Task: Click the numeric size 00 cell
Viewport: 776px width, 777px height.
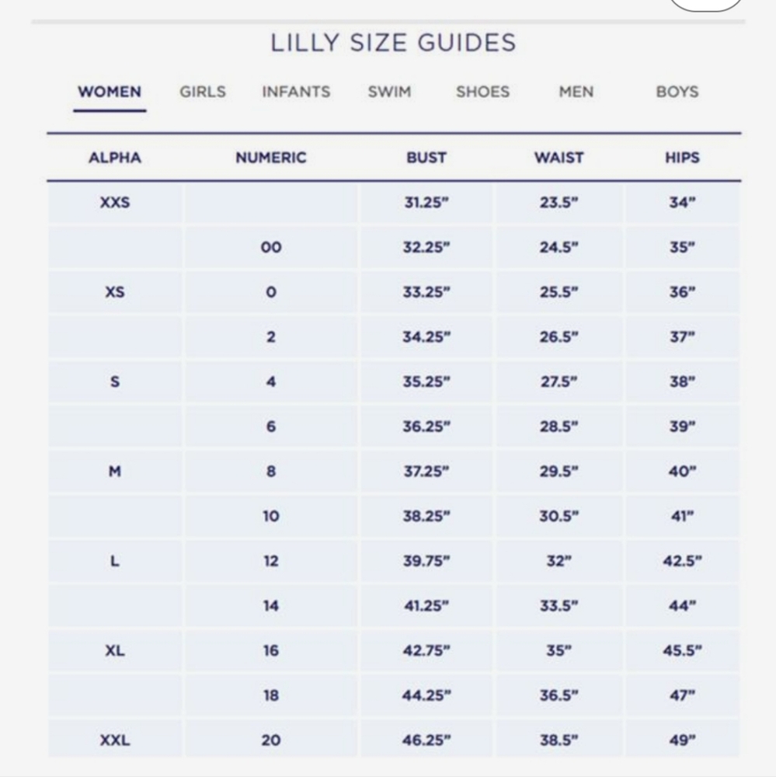Action: click(x=271, y=247)
